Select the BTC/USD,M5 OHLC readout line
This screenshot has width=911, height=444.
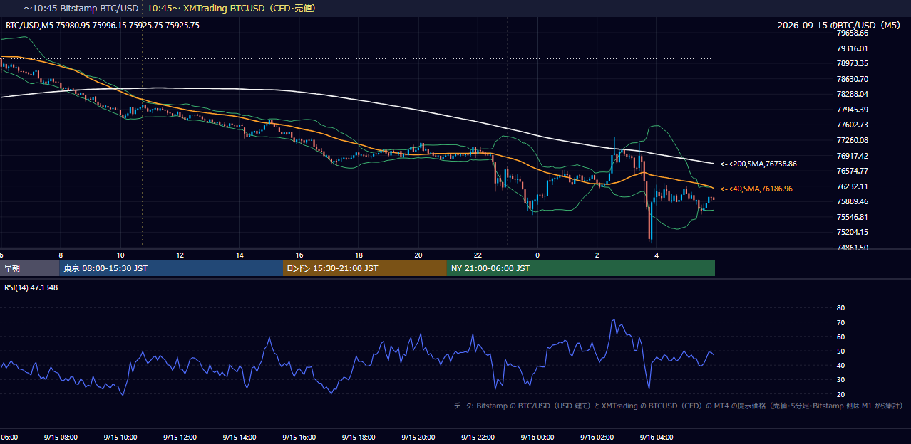tap(103, 26)
